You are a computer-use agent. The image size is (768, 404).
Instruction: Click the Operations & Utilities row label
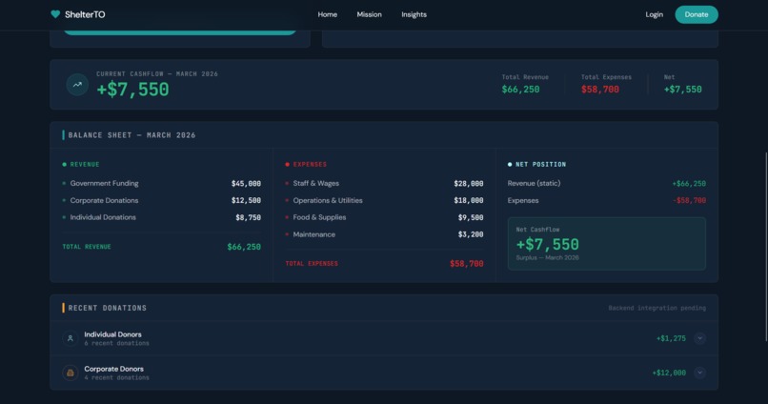(328, 201)
